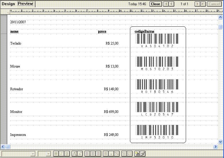Click the horizontal scrollbar thumb
Image resolution: width=224 pixels, height=158 pixels.
click(8, 147)
